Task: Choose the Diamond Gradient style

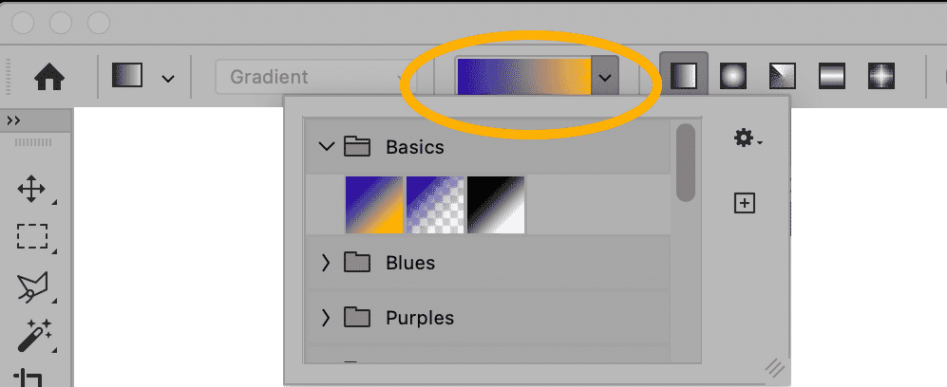Action: 881,76
